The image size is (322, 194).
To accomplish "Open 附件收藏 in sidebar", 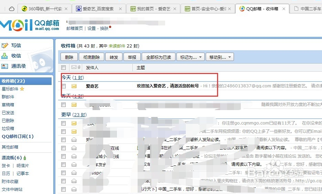I will pos(10,182).
